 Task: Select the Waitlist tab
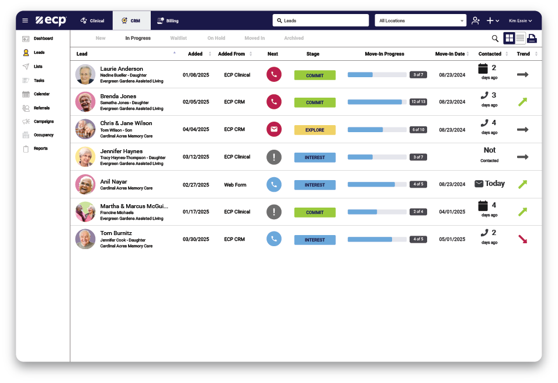(x=178, y=38)
